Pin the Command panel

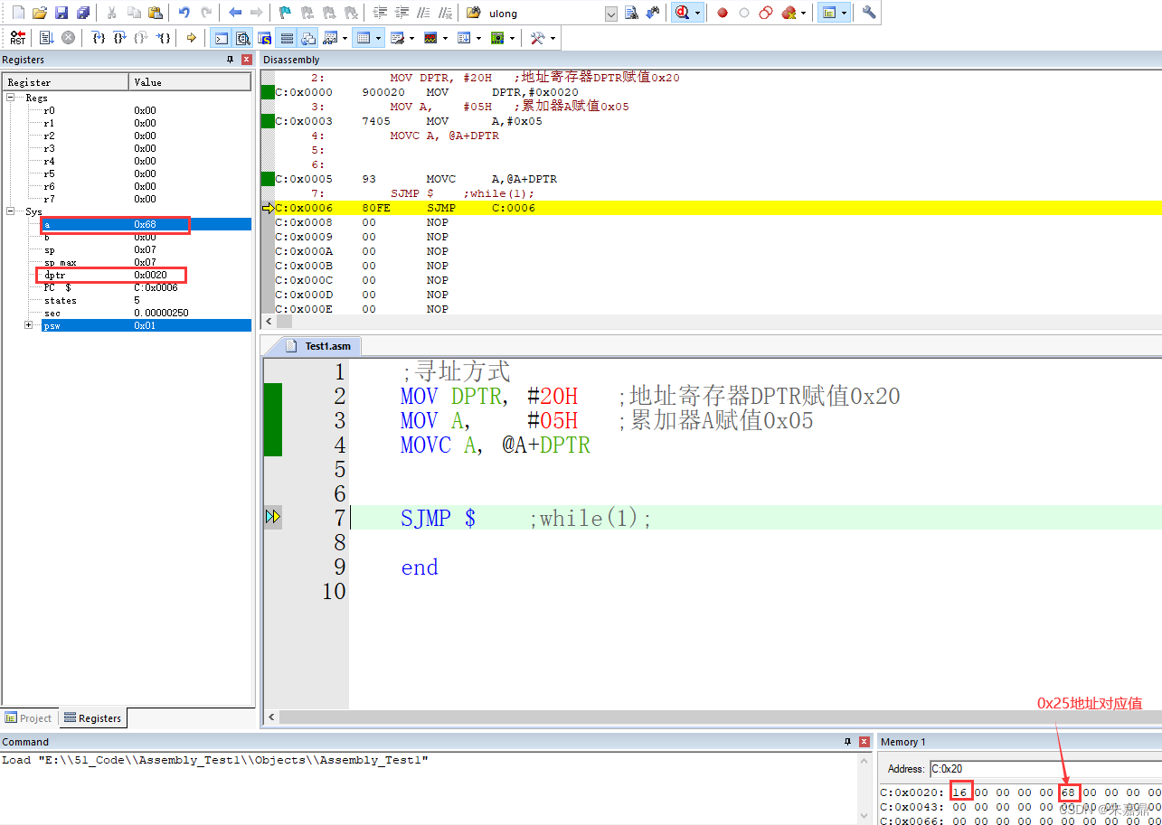click(847, 742)
